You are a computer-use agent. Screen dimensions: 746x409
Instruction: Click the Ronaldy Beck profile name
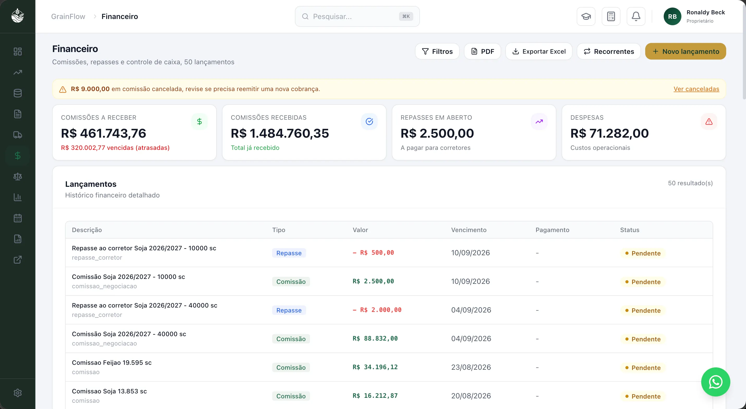click(705, 12)
